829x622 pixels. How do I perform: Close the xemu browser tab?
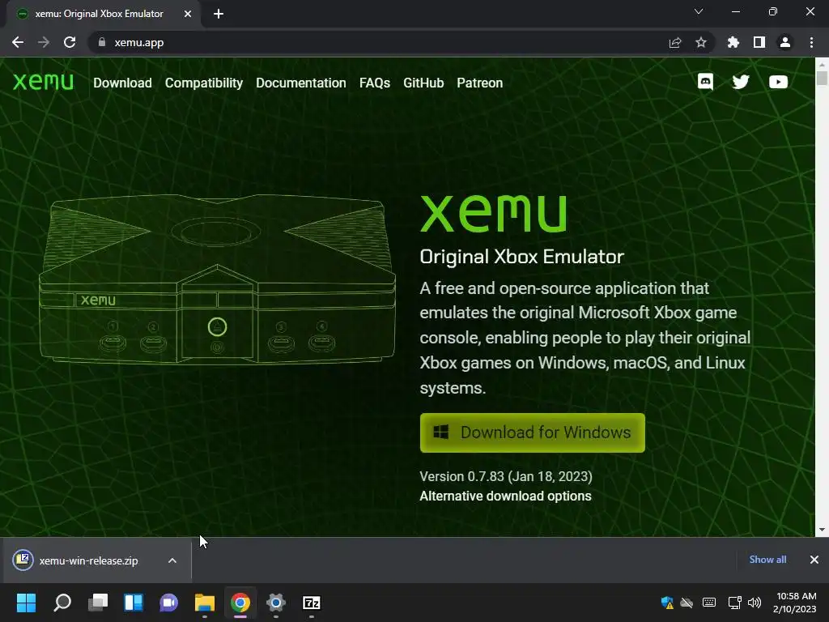(188, 14)
